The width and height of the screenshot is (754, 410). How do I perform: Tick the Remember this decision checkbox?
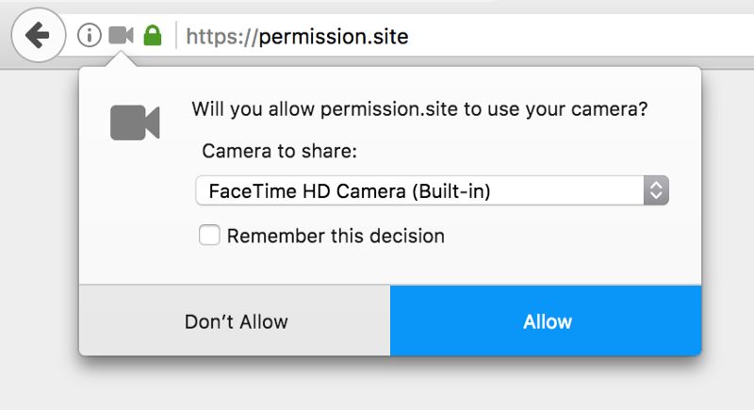coord(209,236)
